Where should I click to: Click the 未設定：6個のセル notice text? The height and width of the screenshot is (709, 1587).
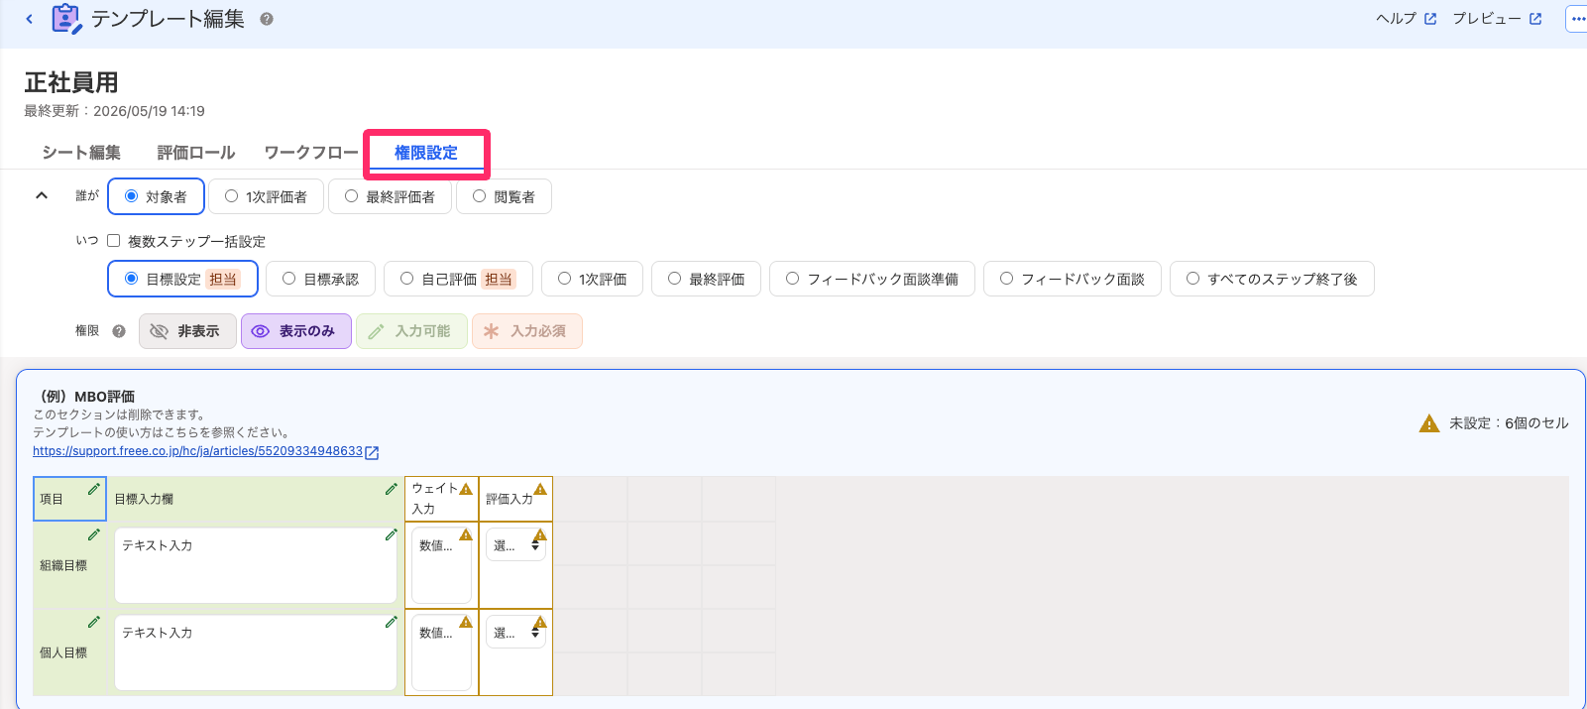click(1509, 423)
